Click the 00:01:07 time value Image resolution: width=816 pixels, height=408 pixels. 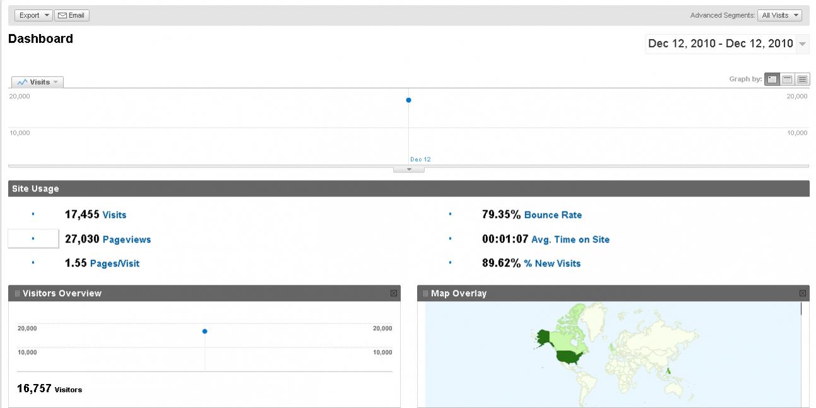pos(506,239)
